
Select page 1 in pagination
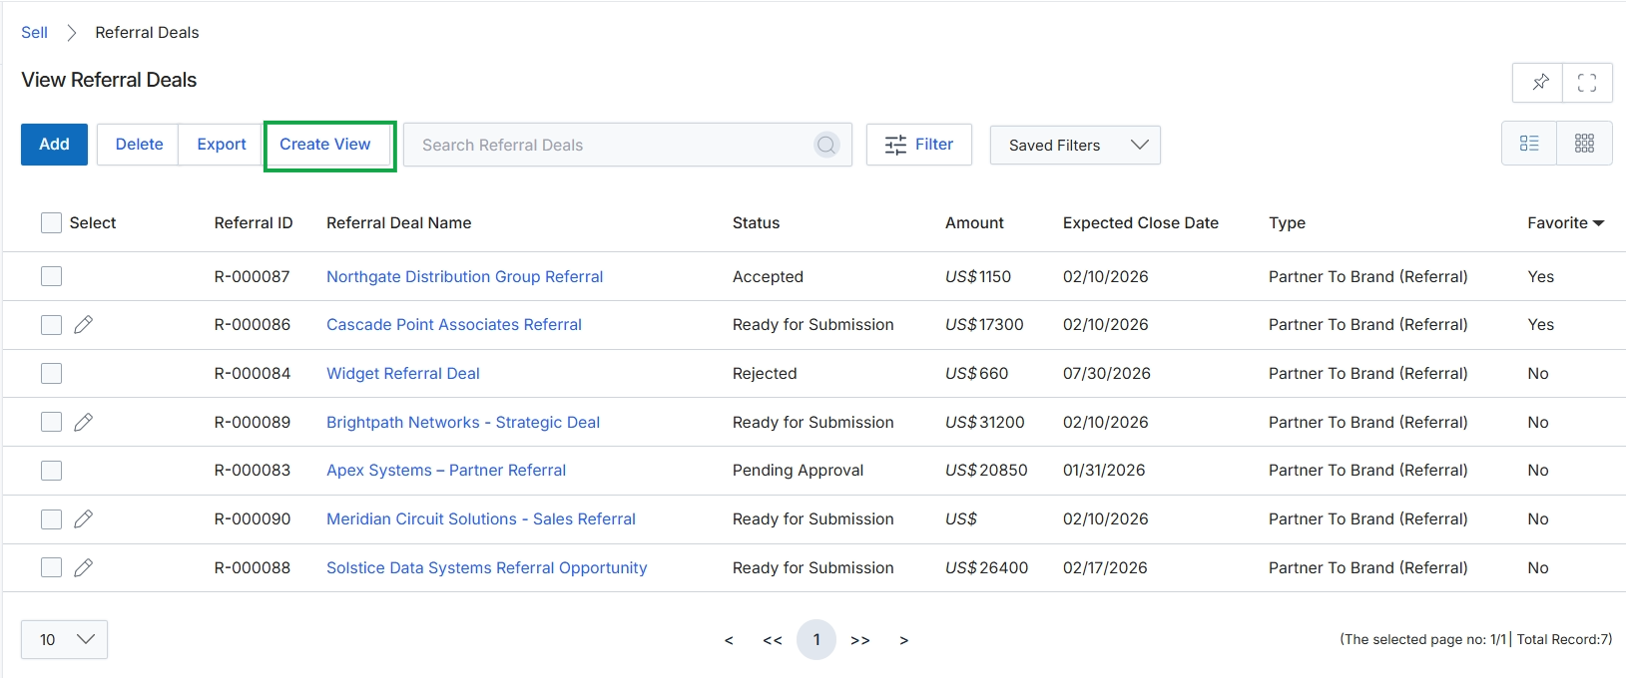[816, 639]
